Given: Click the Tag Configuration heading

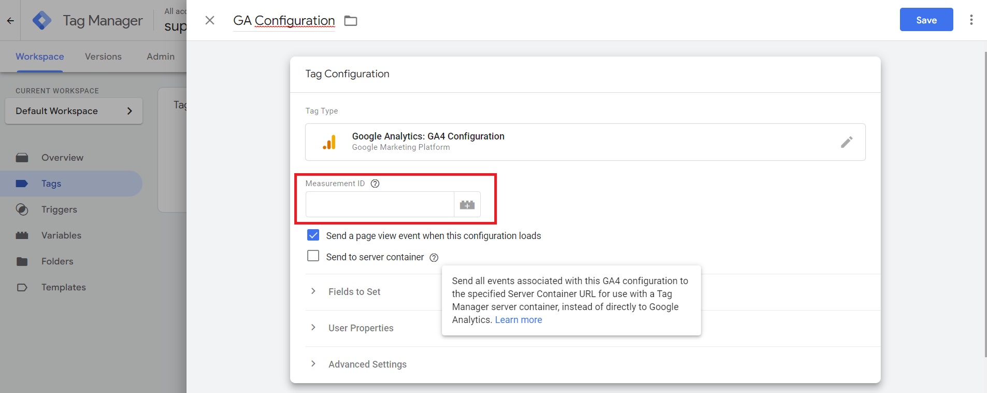Looking at the screenshot, I should tap(347, 74).
